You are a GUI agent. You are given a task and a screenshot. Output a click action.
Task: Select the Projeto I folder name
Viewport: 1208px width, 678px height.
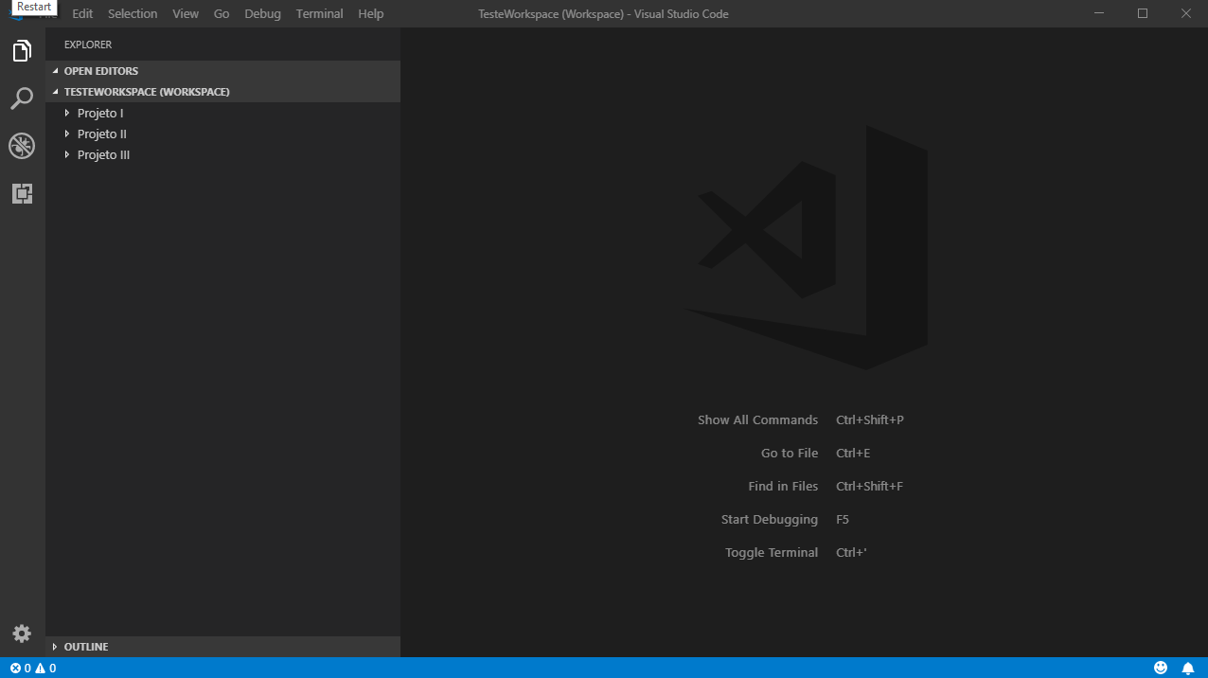pyautogui.click(x=100, y=113)
